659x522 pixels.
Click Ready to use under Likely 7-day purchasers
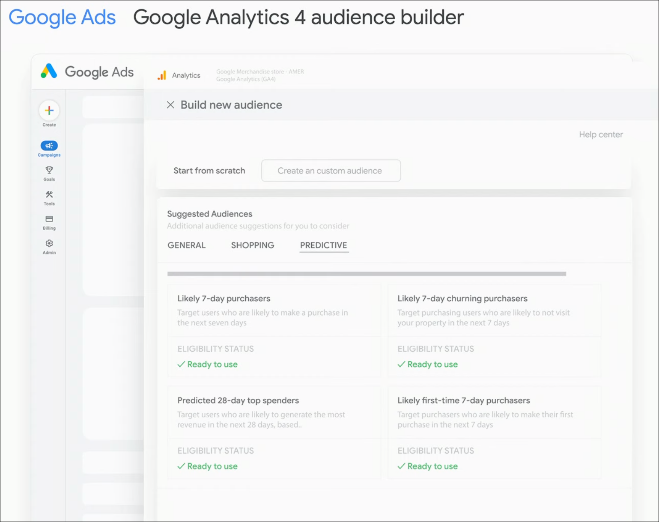click(x=208, y=365)
